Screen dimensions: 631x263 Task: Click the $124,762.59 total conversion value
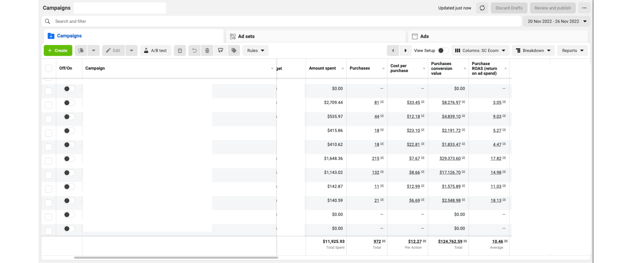(x=450, y=241)
